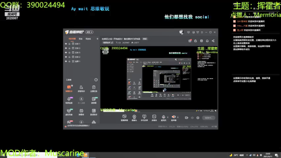
Task: Click the Windows taskbar search box
Action: [32, 155]
